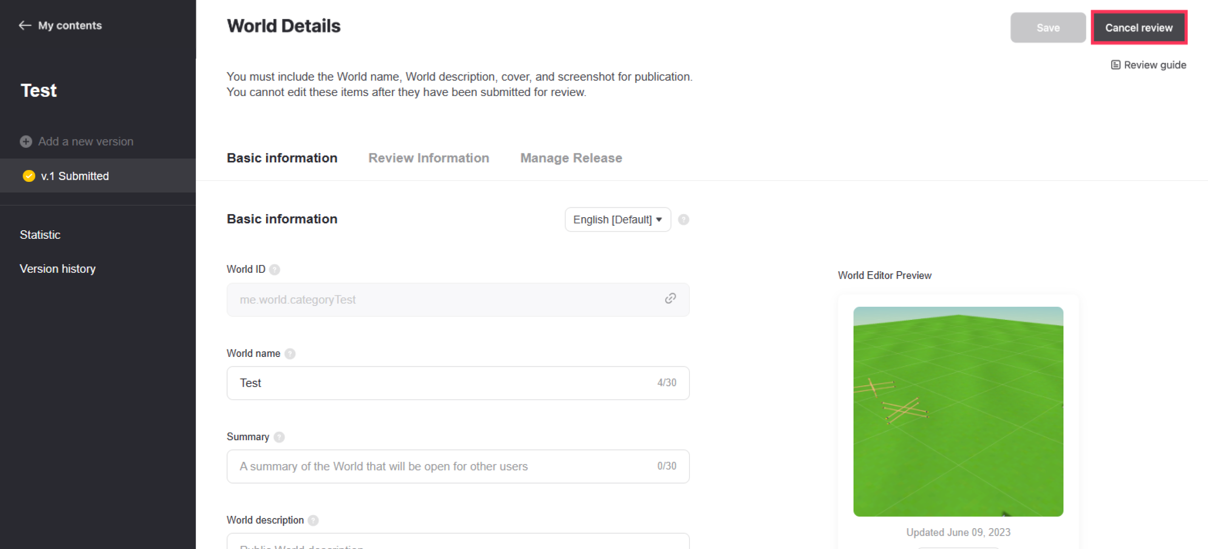Select the Basic information tab
This screenshot has height=549, width=1208.
point(282,158)
